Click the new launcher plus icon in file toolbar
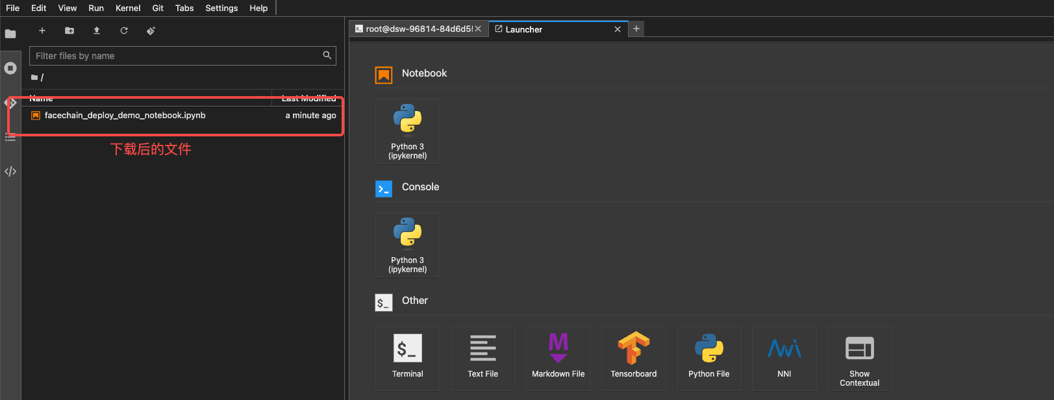The width and height of the screenshot is (1054, 400). [42, 31]
